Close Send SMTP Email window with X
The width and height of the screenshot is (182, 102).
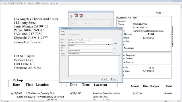click(x=121, y=29)
